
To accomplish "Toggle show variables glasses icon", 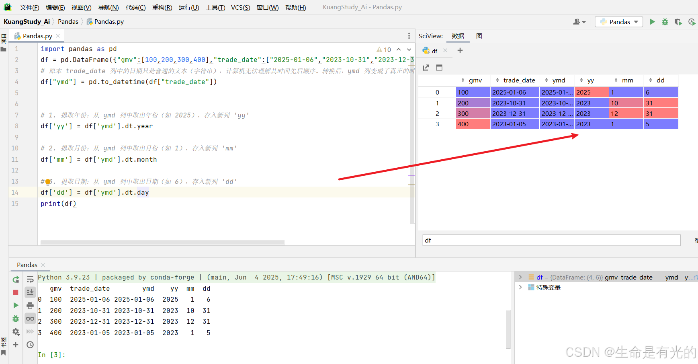I will (30, 319).
